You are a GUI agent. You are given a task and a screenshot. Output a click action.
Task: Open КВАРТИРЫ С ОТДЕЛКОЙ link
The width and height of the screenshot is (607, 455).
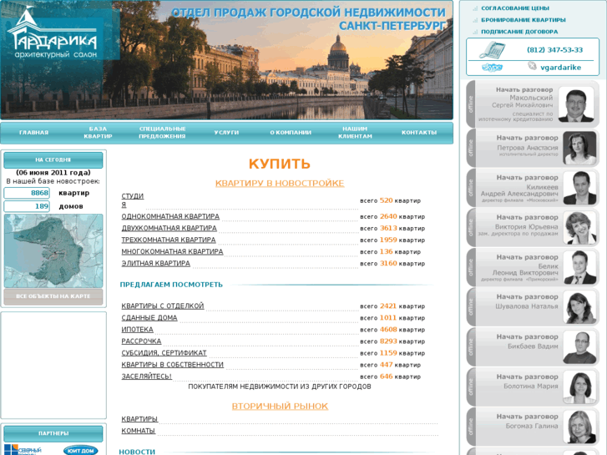(163, 306)
